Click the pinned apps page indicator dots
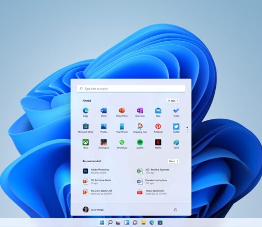Viewport: 262px width, 227px height. [x=187, y=130]
